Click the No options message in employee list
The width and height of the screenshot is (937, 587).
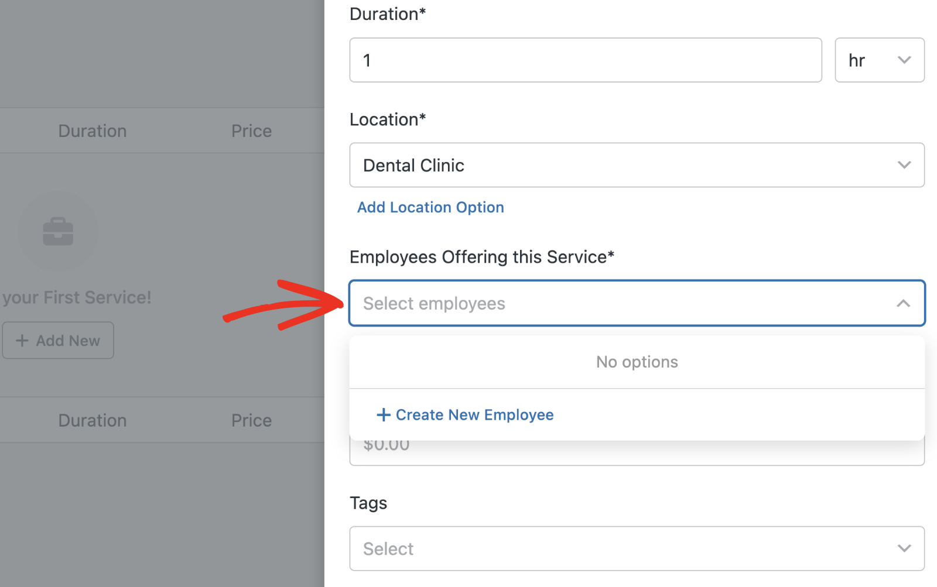point(637,362)
